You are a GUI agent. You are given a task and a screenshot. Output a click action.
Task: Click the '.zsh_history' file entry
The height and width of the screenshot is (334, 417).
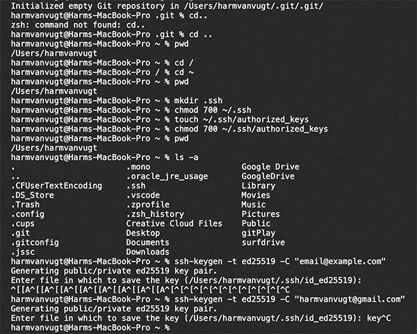tap(155, 214)
